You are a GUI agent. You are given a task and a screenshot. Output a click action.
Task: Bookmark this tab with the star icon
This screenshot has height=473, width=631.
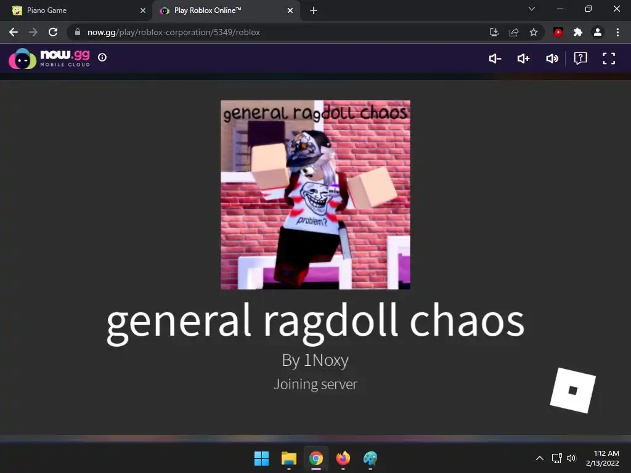click(x=534, y=32)
